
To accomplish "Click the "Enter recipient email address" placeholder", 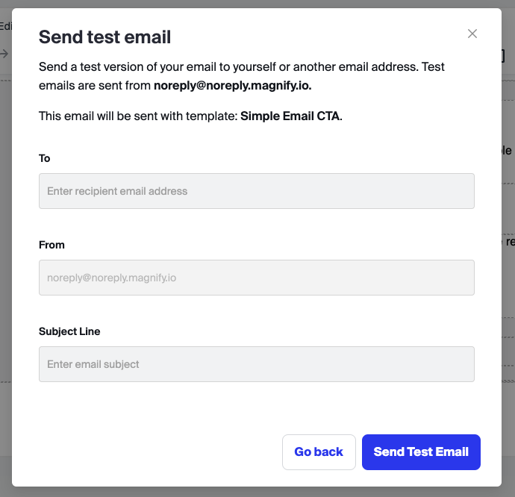I will tap(117, 191).
